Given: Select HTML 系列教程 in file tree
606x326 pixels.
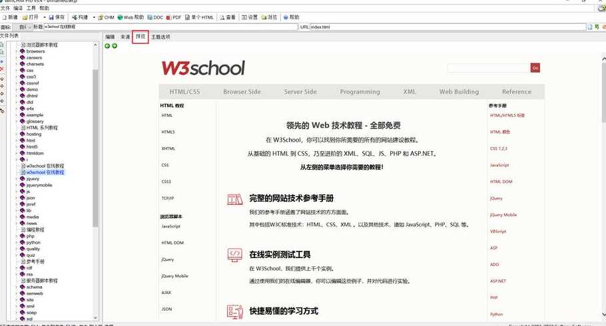Looking at the screenshot, I should click(x=42, y=128).
